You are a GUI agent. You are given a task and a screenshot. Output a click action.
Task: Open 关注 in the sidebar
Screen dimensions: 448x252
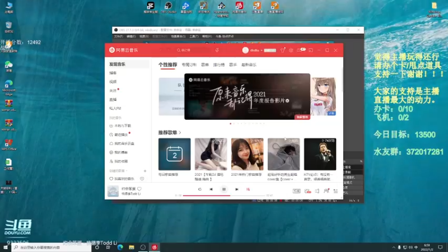coord(113,91)
